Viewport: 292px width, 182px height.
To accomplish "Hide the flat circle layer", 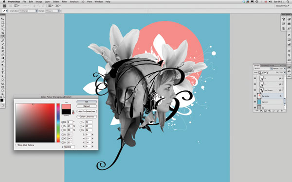I will point(255,96).
